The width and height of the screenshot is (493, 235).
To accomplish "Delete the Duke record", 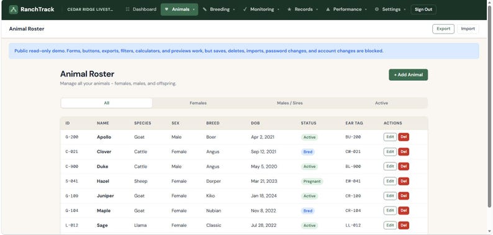I will coord(404,167).
